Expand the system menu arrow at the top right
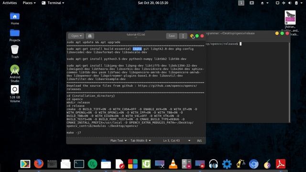306x172 pixels. [x=301, y=3]
